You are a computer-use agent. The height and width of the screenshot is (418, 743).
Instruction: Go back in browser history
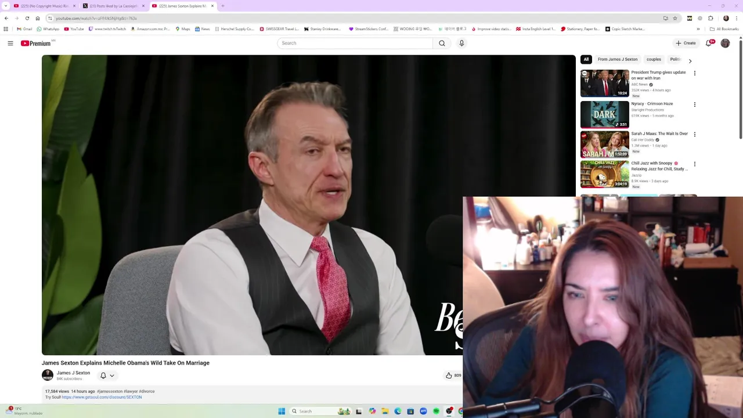point(6,18)
